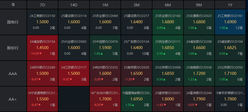Click the logo icon in the header corner
This screenshot has height=112, width=248.
coord(13,5)
